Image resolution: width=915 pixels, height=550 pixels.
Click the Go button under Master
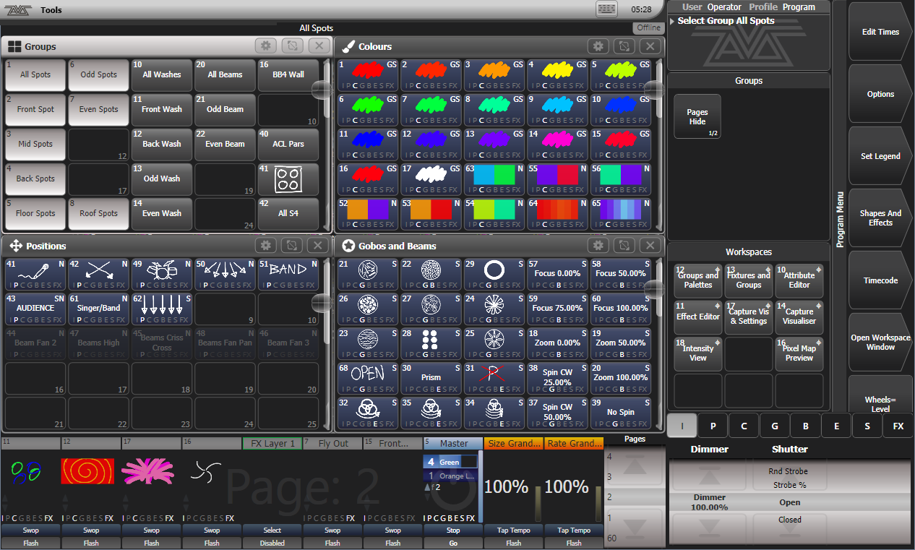tap(452, 543)
